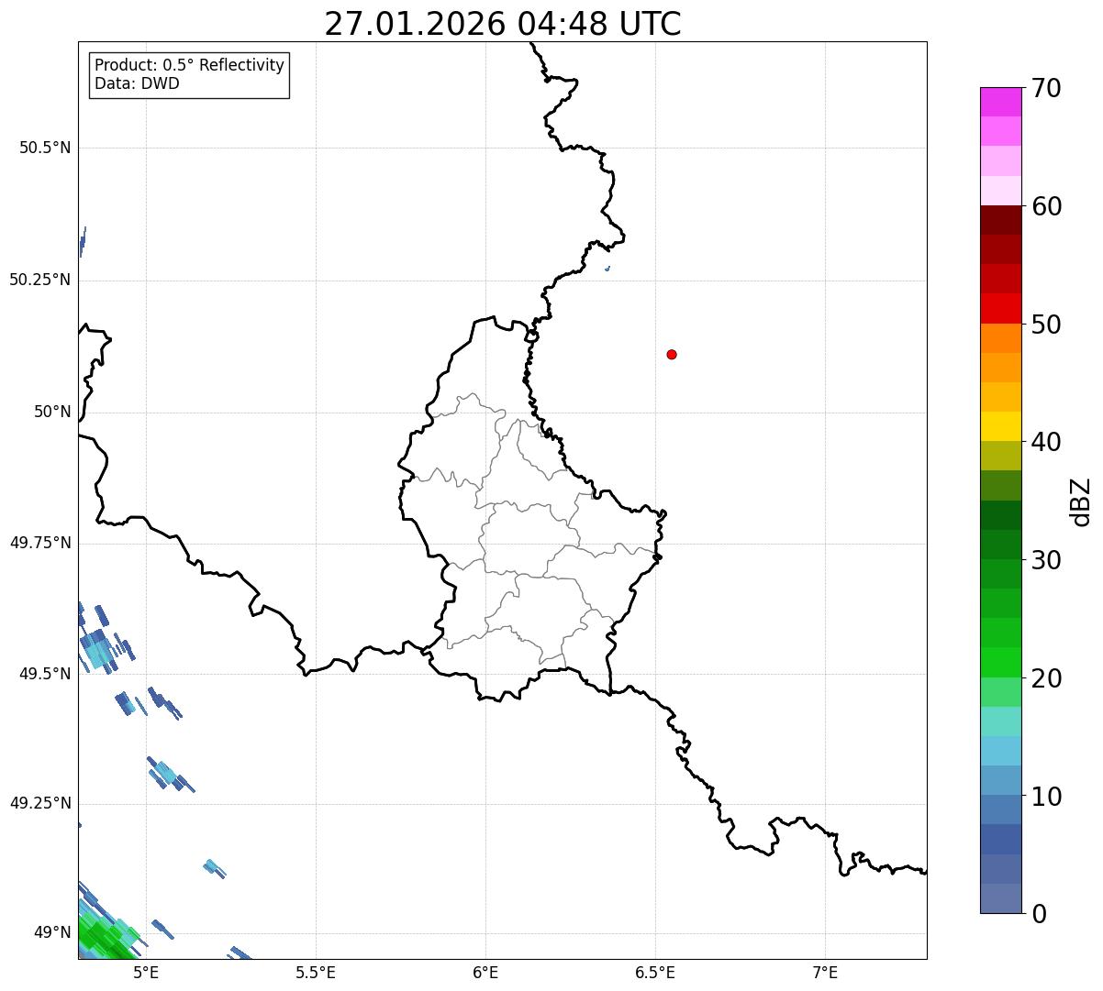
Task: Click the colorbar tick label 30
Action: 1046,561
